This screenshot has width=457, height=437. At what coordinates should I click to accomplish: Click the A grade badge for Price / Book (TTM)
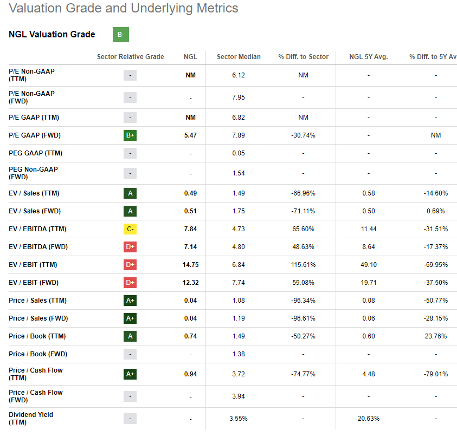coord(130,336)
